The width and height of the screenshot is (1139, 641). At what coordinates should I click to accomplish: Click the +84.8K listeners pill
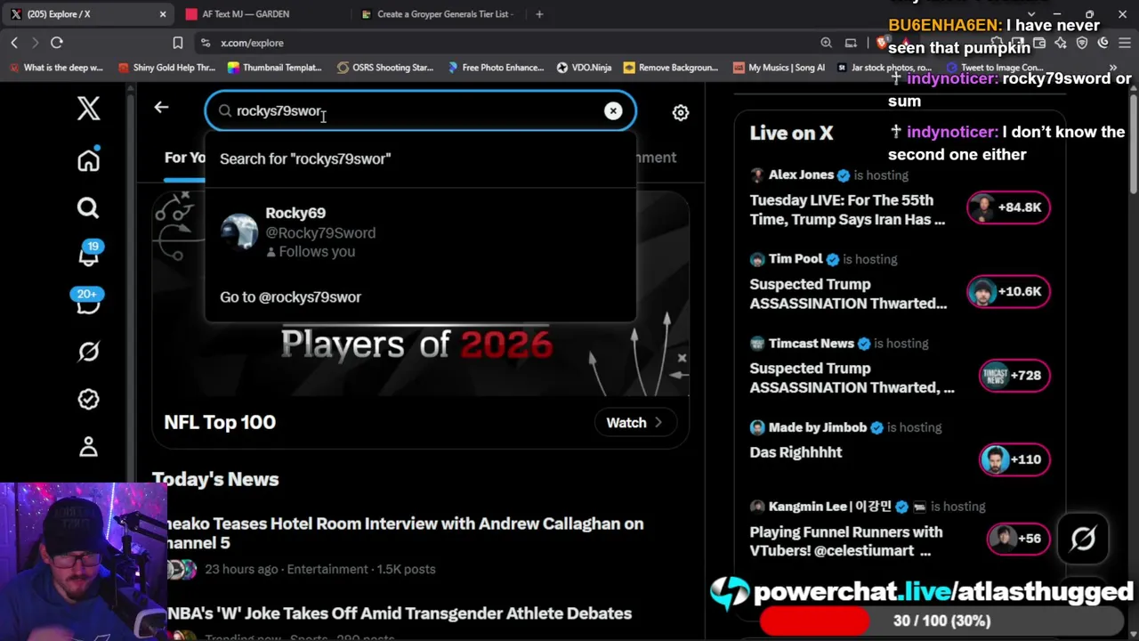[x=1008, y=207]
